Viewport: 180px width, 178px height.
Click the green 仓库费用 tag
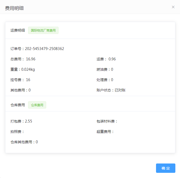(37, 105)
